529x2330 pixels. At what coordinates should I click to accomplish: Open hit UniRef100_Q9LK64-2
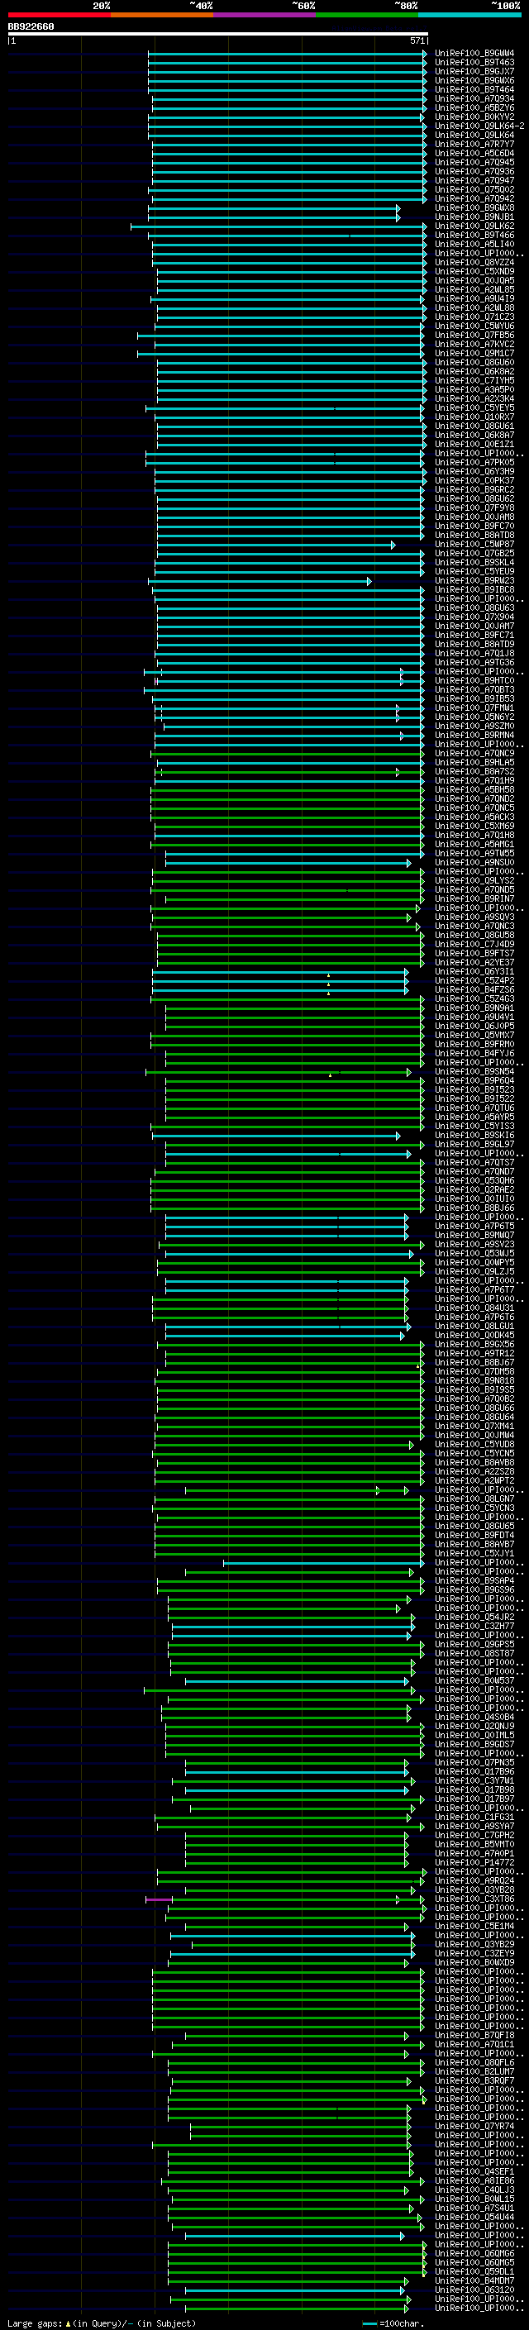pyautogui.click(x=479, y=126)
